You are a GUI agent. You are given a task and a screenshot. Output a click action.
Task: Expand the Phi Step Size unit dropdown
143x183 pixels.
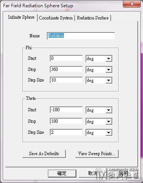point(99,80)
